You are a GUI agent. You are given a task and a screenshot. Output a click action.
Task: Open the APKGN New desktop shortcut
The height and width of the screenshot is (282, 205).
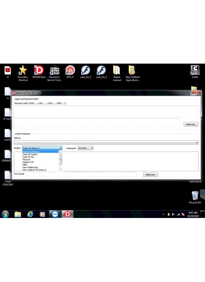pos(39,72)
